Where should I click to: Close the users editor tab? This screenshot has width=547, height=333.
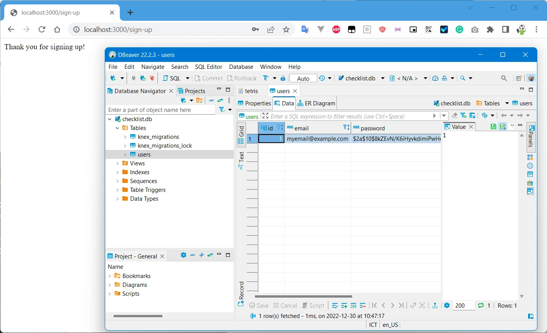click(x=295, y=91)
